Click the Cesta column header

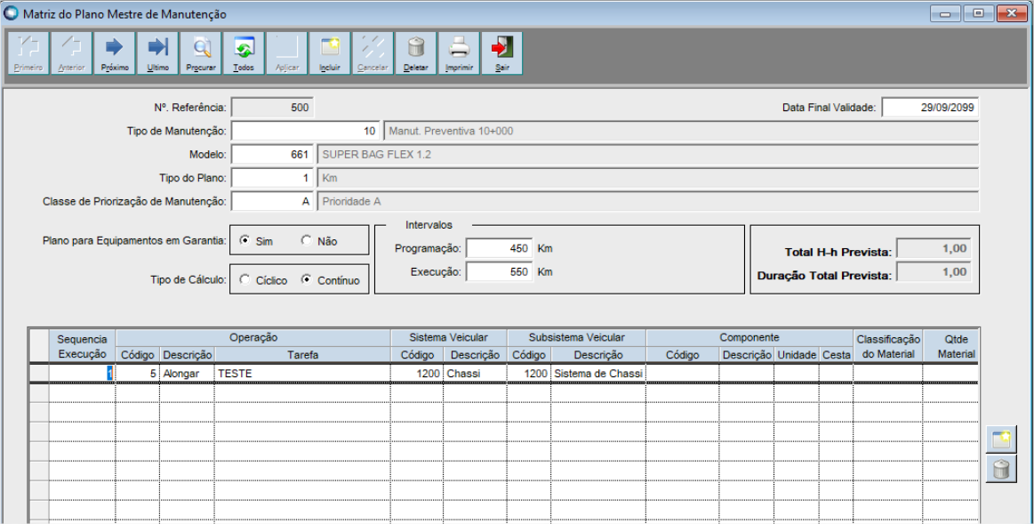tap(836, 354)
